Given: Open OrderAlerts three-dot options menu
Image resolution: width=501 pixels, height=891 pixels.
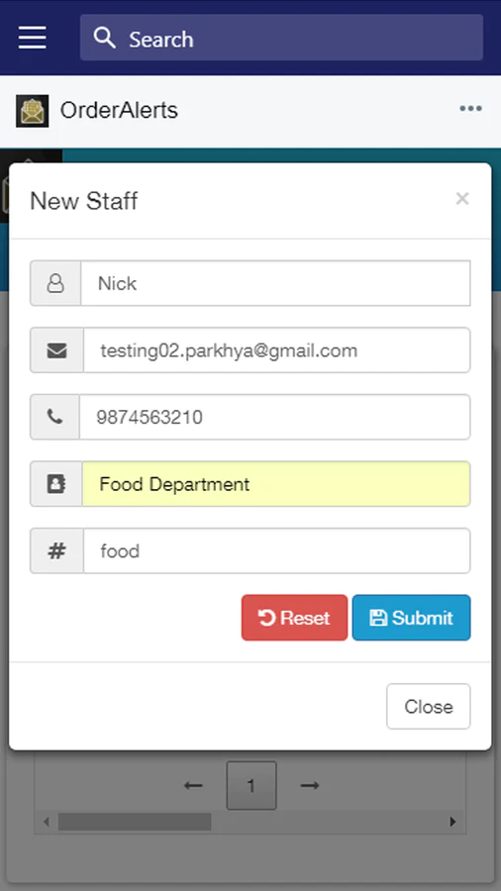Looking at the screenshot, I should click(x=471, y=109).
